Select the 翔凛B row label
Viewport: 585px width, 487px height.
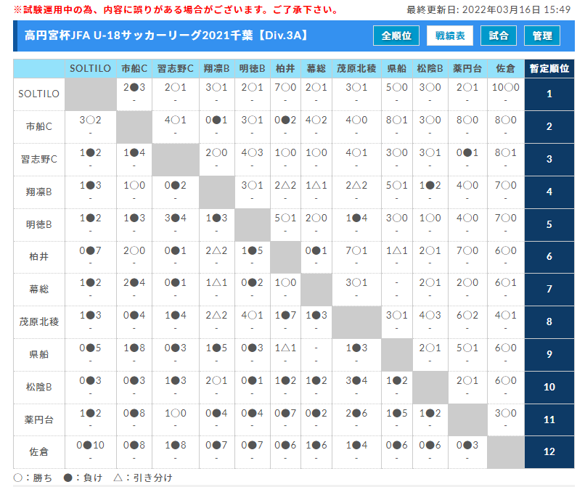[x=39, y=192]
